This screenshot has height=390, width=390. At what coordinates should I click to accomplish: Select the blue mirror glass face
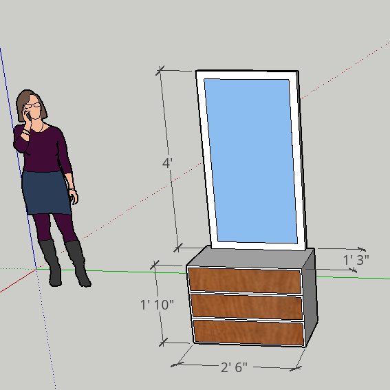pyautogui.click(x=250, y=161)
